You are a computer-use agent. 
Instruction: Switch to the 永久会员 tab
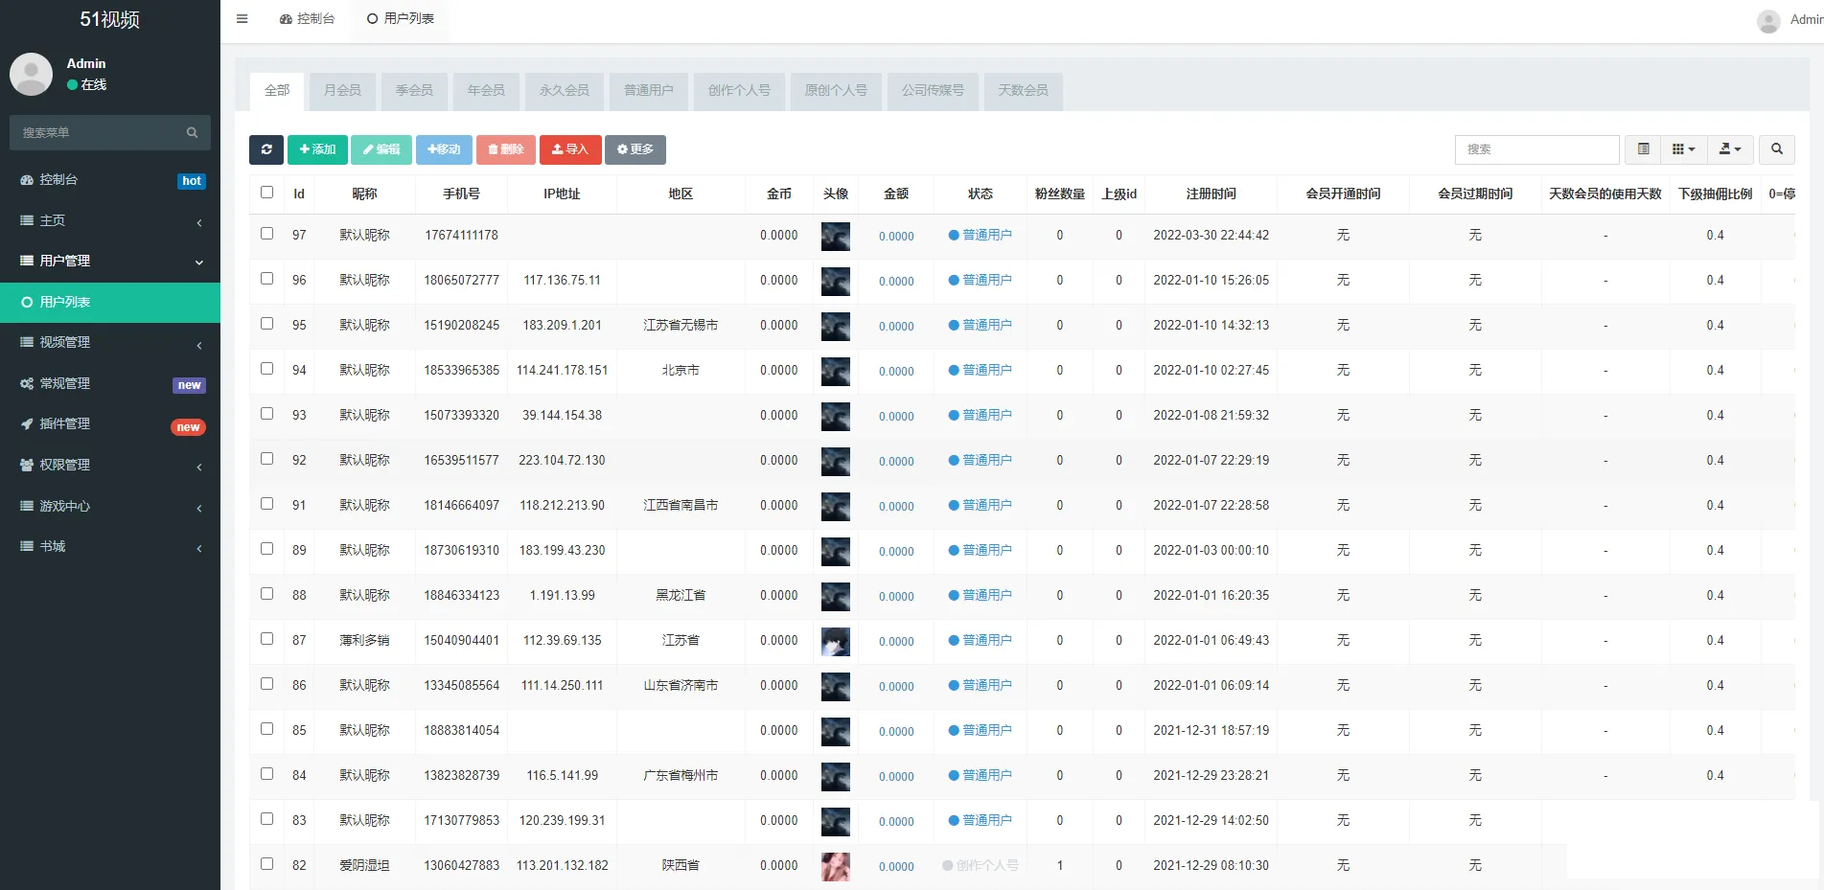pyautogui.click(x=564, y=90)
